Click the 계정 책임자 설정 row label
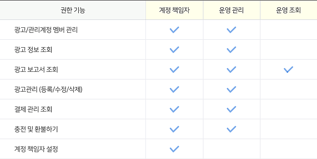 click(36, 149)
